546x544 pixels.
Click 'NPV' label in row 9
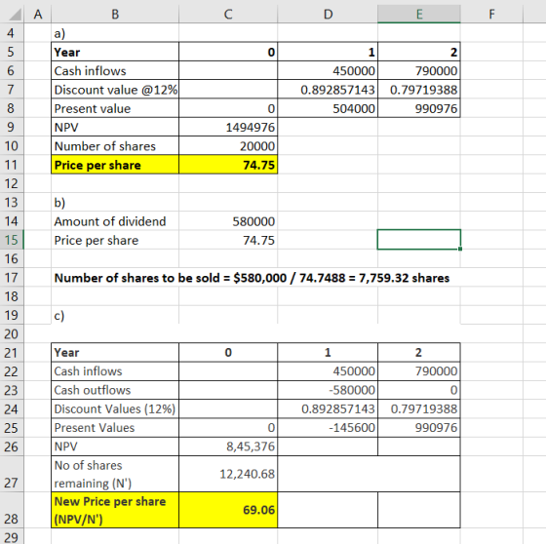(115, 127)
